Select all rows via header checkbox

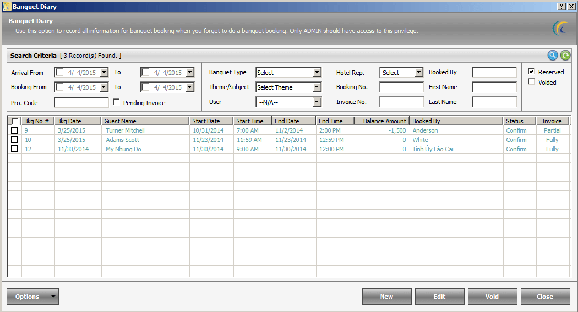[x=15, y=121]
